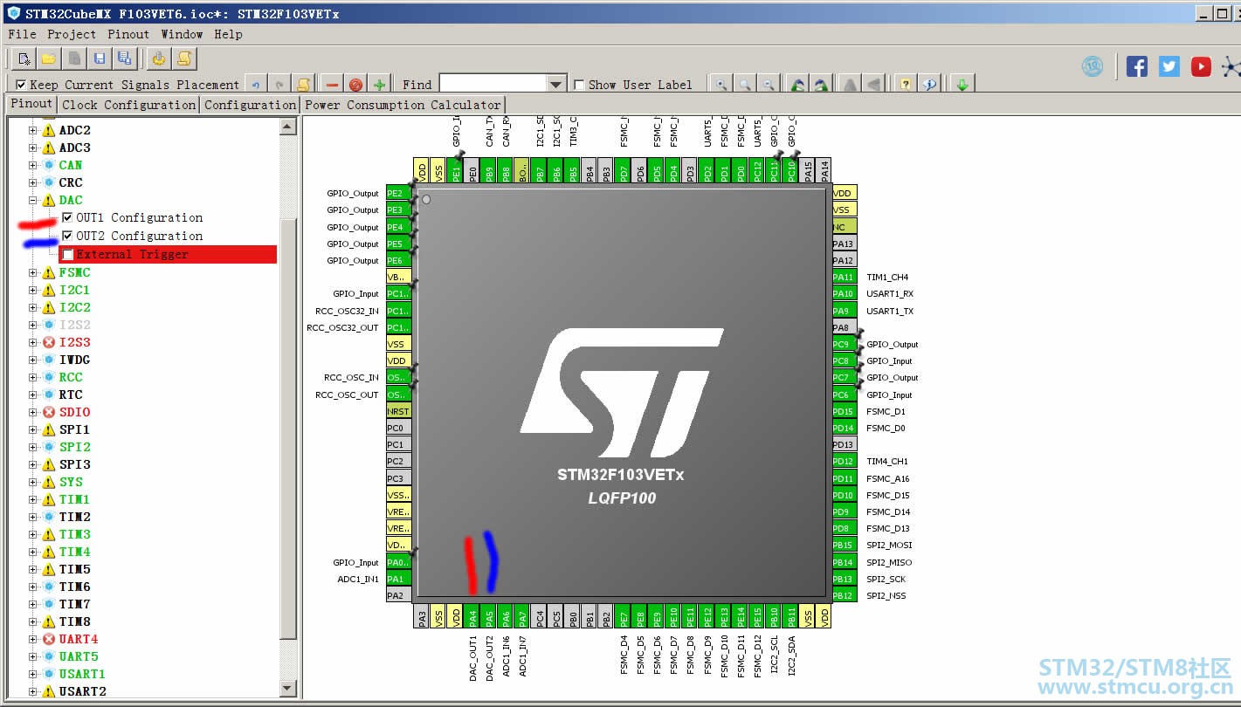
Task: Click the ST network community icon
Action: (x=1231, y=66)
